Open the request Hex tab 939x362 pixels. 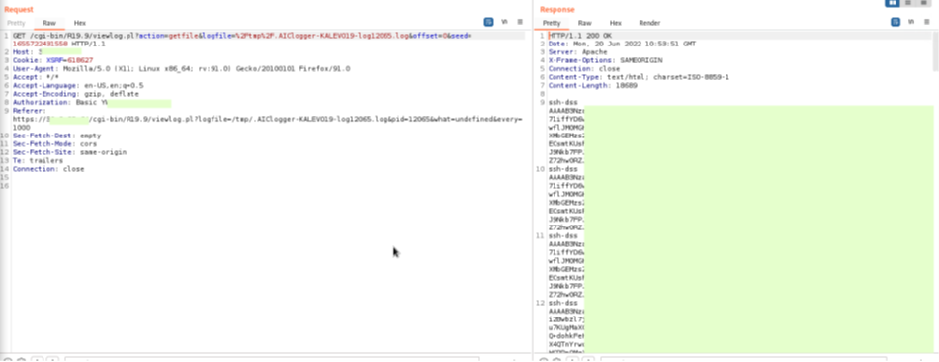point(80,23)
